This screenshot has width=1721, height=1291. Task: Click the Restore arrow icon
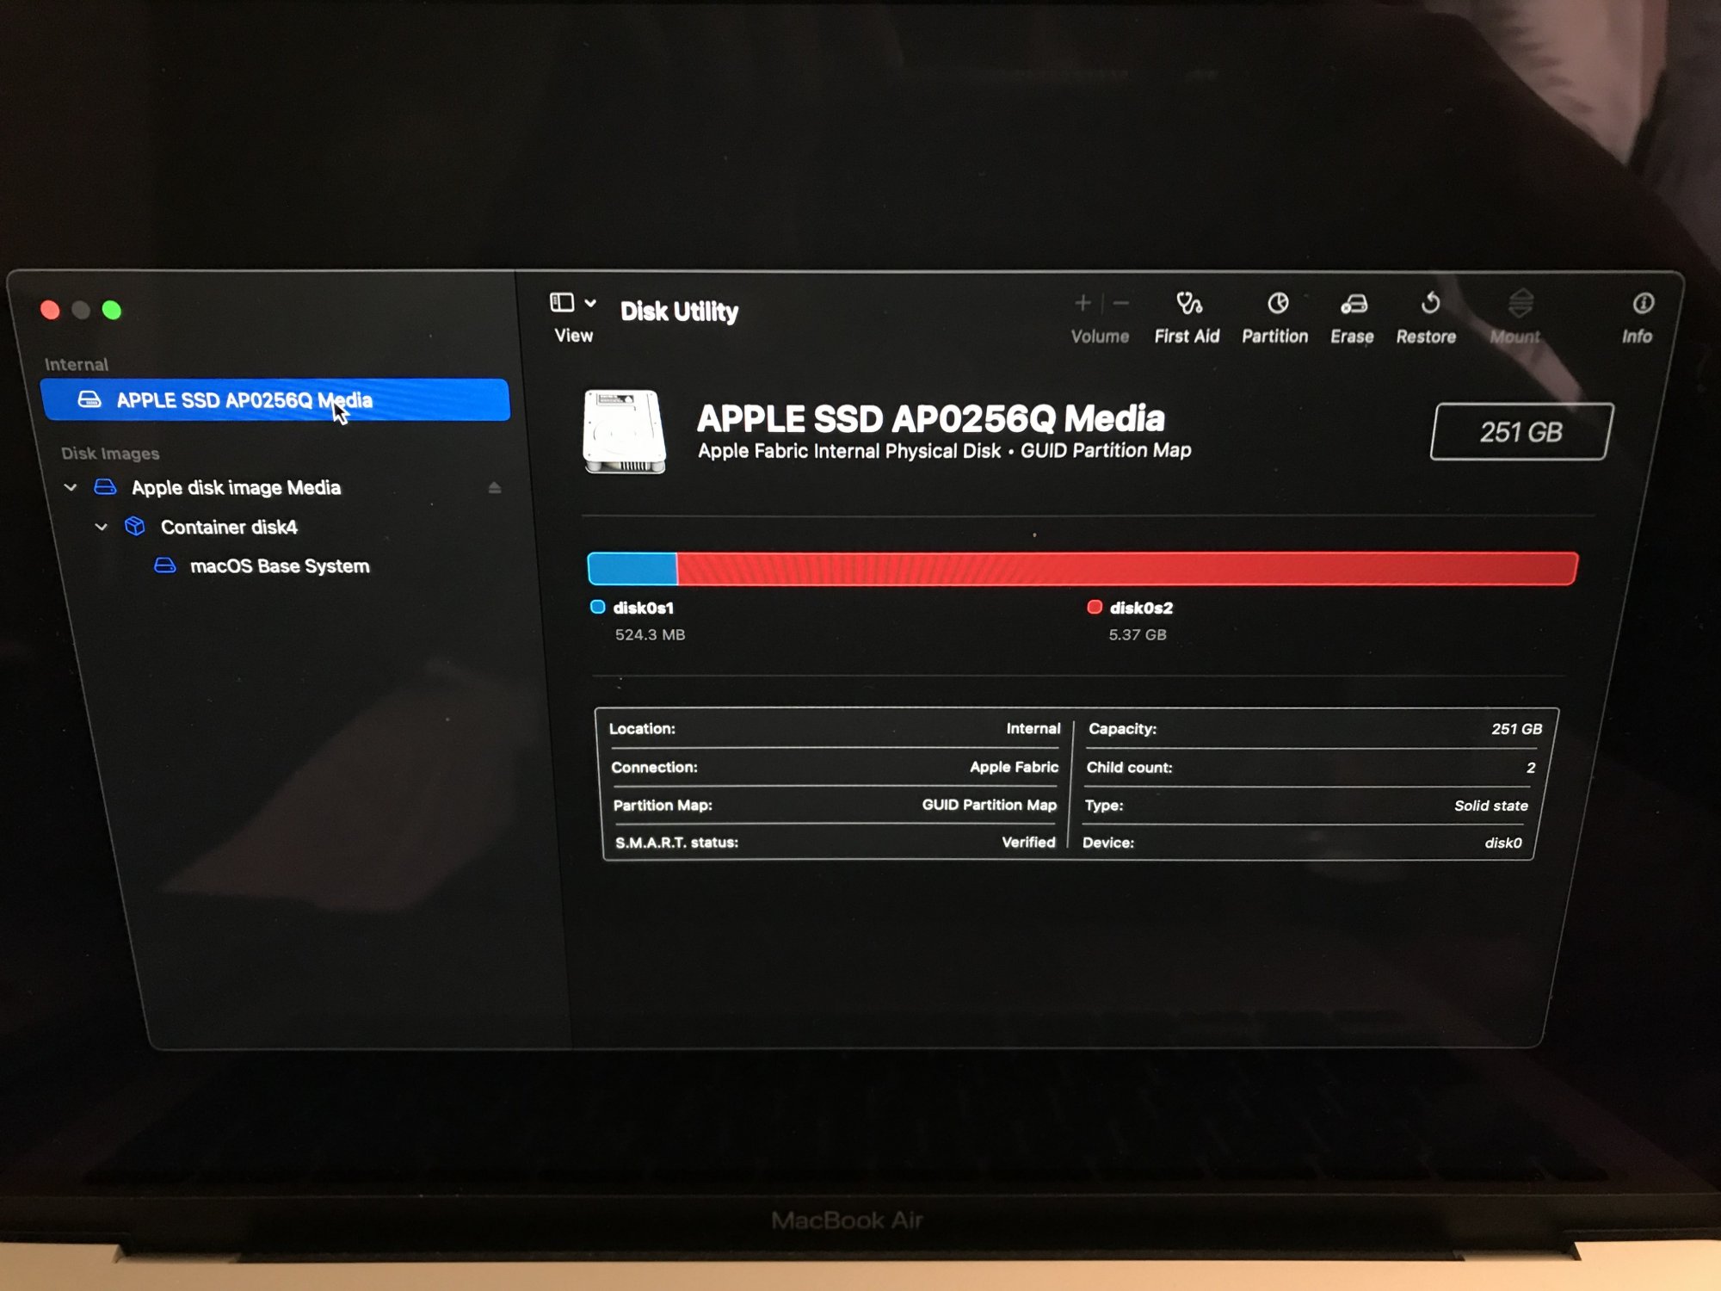coord(1430,304)
